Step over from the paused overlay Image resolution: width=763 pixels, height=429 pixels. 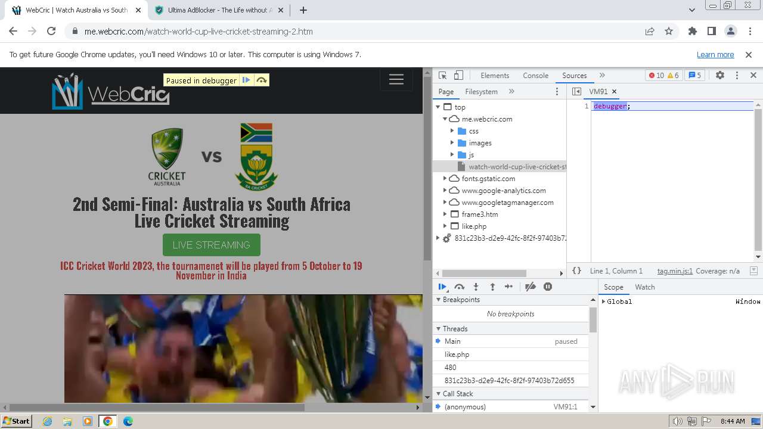[262, 80]
